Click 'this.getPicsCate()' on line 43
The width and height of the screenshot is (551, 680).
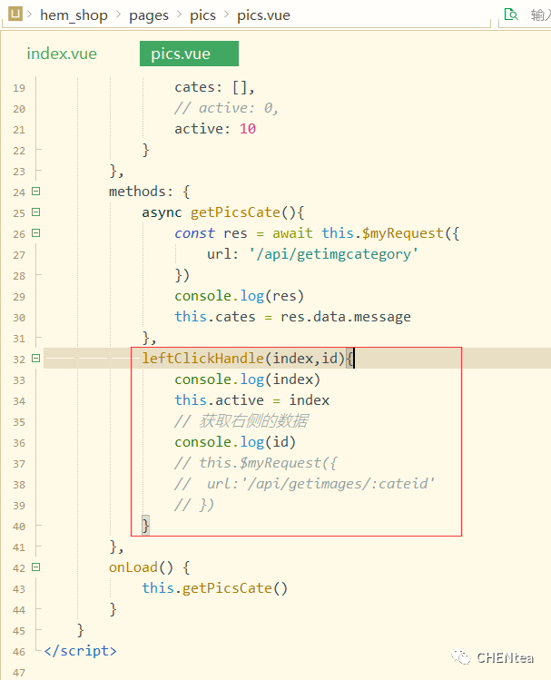click(x=214, y=588)
